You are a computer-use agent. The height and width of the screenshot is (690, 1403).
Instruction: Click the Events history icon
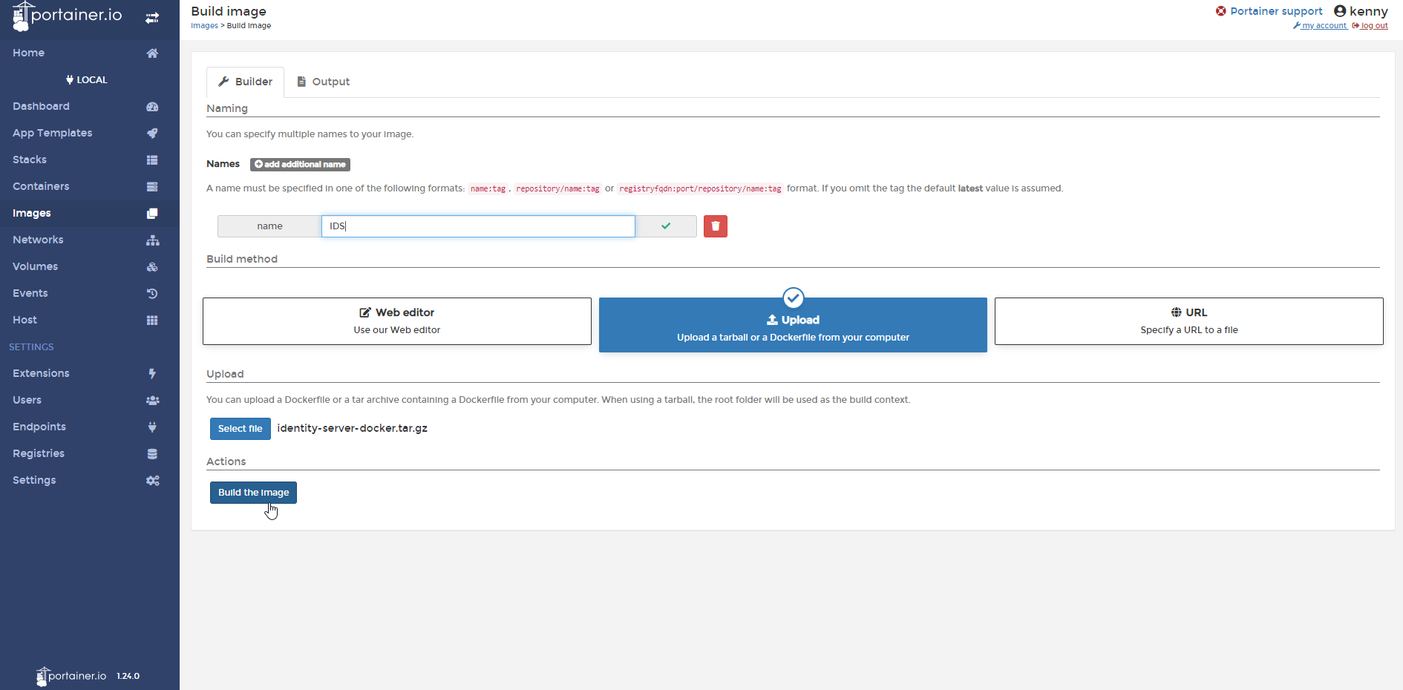pyautogui.click(x=152, y=293)
